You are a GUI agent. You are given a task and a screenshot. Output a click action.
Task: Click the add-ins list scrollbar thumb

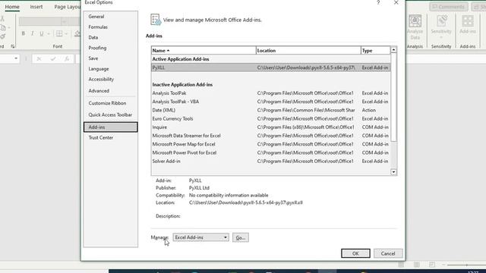pyautogui.click(x=393, y=97)
